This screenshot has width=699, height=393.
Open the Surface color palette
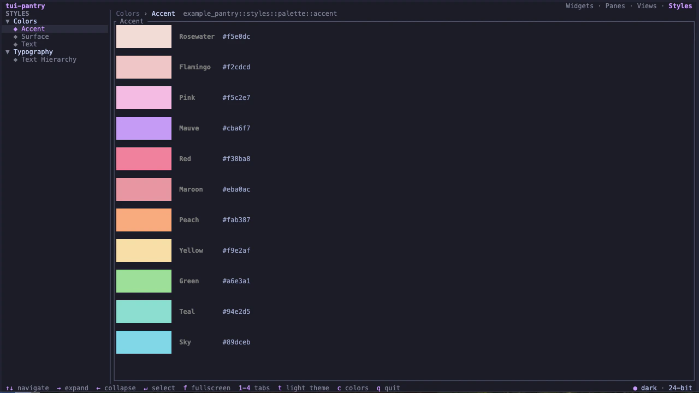[35, 37]
